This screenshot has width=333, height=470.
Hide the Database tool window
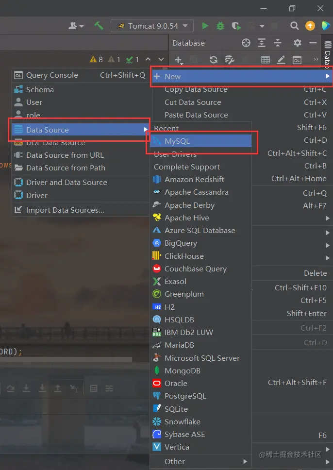tap(313, 43)
